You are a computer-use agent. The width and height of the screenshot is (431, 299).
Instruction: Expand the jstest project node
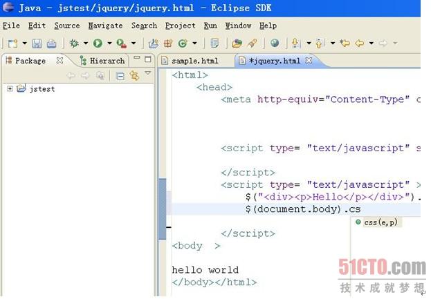[10, 88]
